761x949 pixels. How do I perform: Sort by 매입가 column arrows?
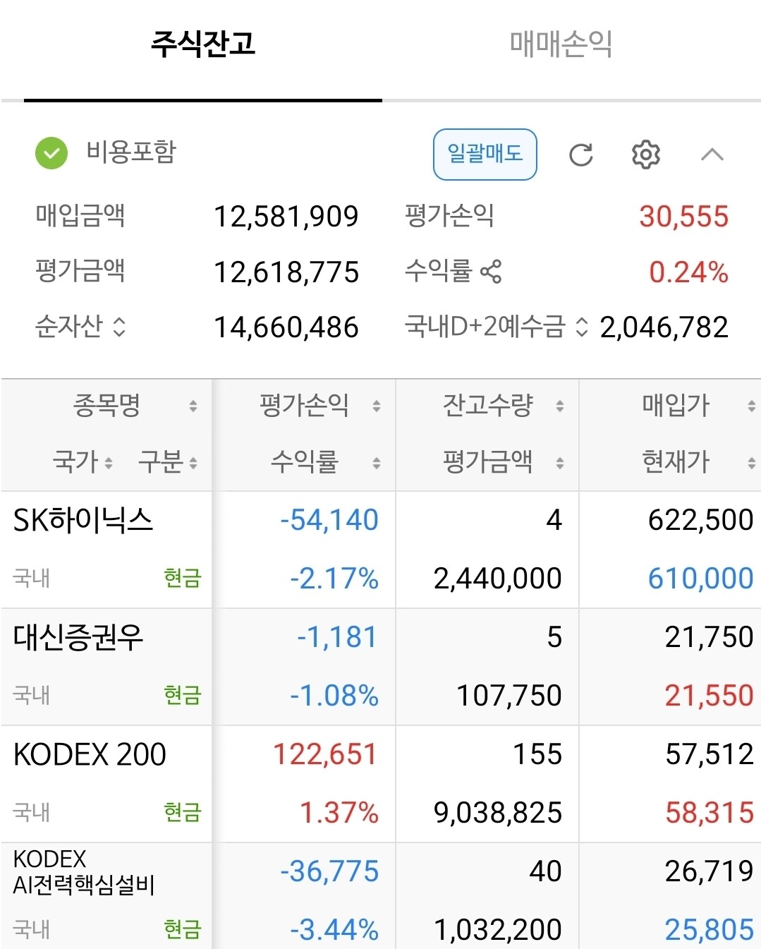click(752, 406)
